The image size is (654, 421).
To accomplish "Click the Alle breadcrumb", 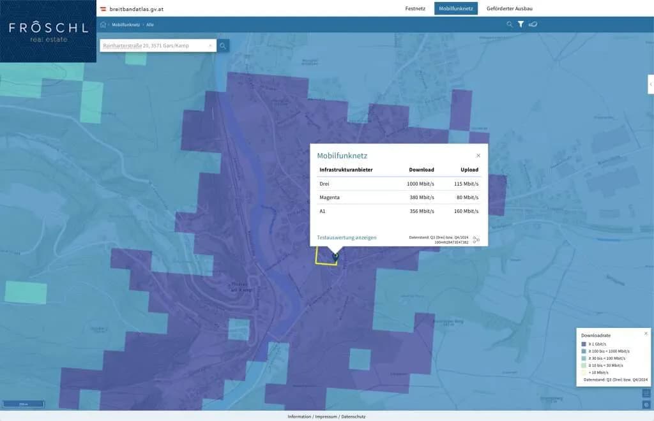I will 149,25.
